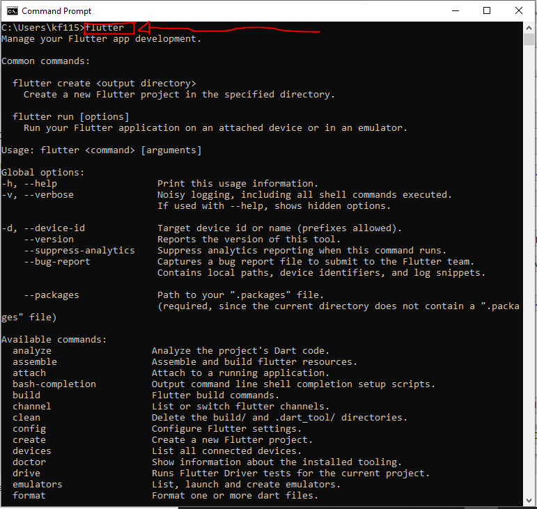Click 'flutter run [options]' line

71,117
